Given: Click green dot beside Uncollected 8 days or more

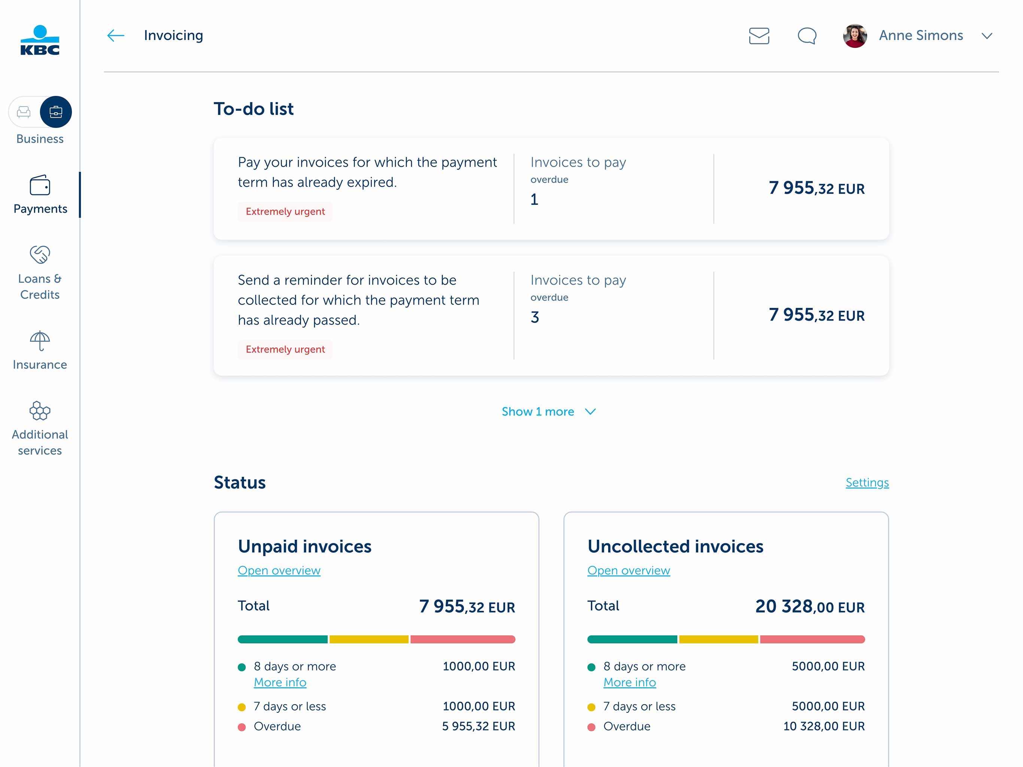Looking at the screenshot, I should [x=591, y=667].
